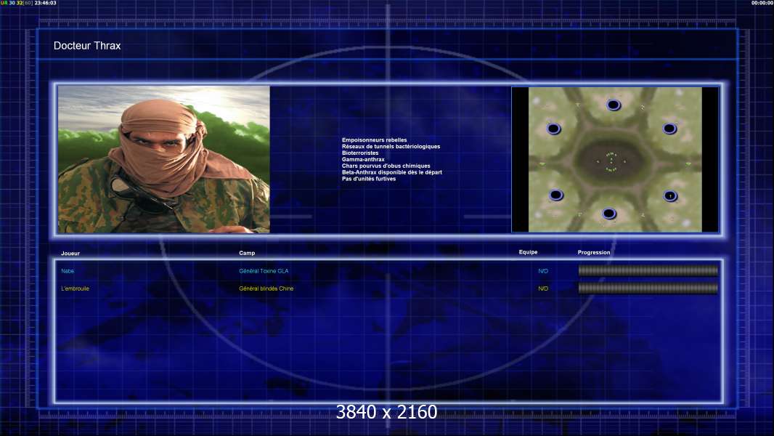774x436 pixels.
Task: Click the 'Gamma-anthrax' line
Action: click(363, 159)
